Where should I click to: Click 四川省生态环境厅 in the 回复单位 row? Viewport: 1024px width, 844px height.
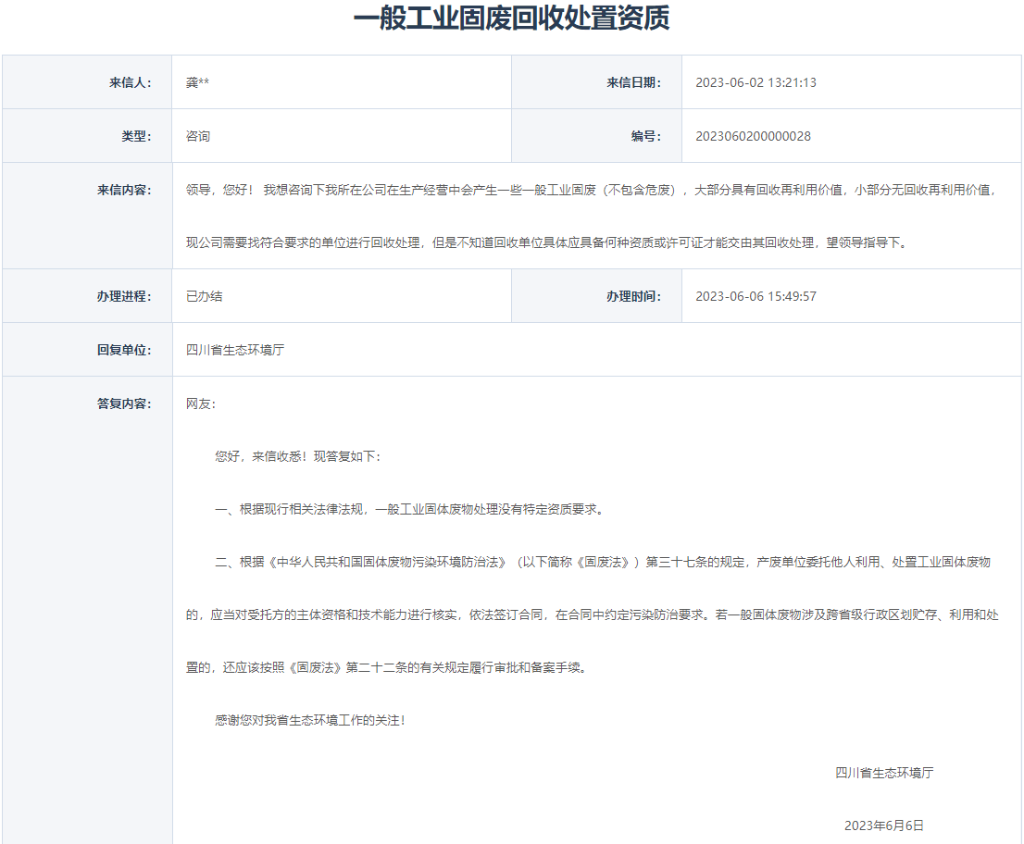[235, 350]
